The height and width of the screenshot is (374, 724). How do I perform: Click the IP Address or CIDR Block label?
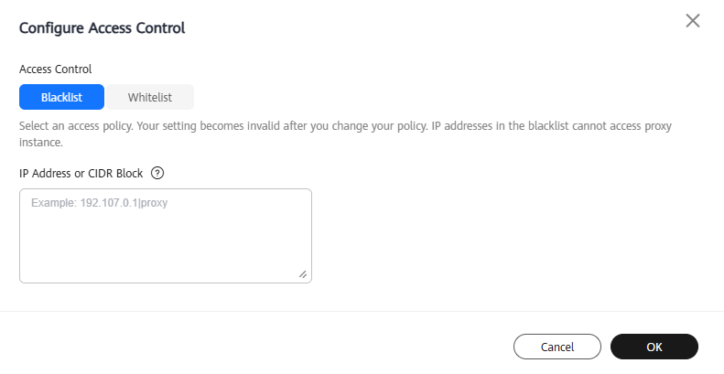point(81,174)
